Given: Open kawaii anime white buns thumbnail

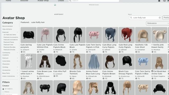Looking at the screenshot, I should coord(29,61).
